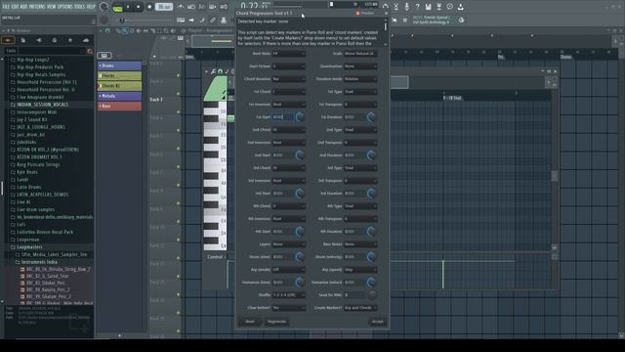Open the picker panel keyboard button

(104, 56)
